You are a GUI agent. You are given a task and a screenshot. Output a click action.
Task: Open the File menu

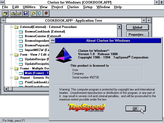click(x=5, y=7)
